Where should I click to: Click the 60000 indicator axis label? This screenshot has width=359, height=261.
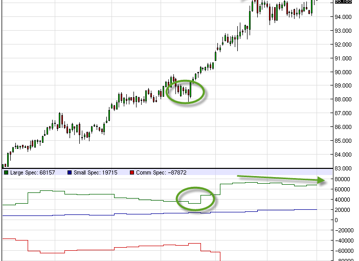[x=342, y=189]
